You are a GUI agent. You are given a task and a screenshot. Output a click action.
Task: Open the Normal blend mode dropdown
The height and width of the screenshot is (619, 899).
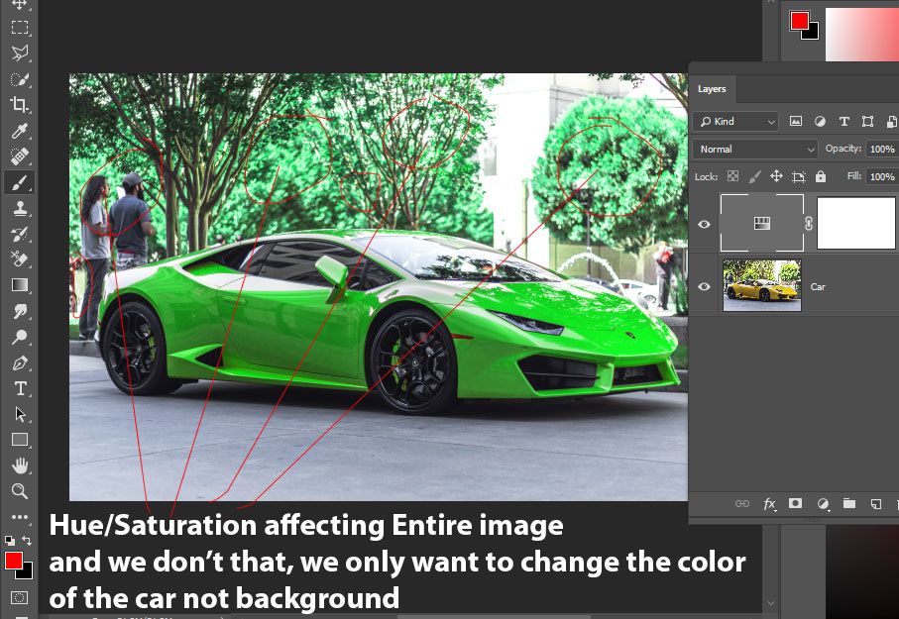click(x=755, y=149)
